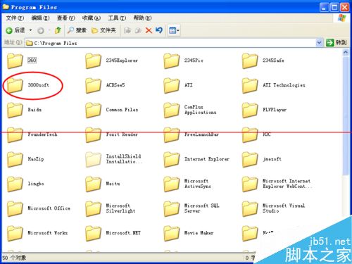
Task: Select Microsoft Internet Explorer WebCont folder
Action: (277, 184)
